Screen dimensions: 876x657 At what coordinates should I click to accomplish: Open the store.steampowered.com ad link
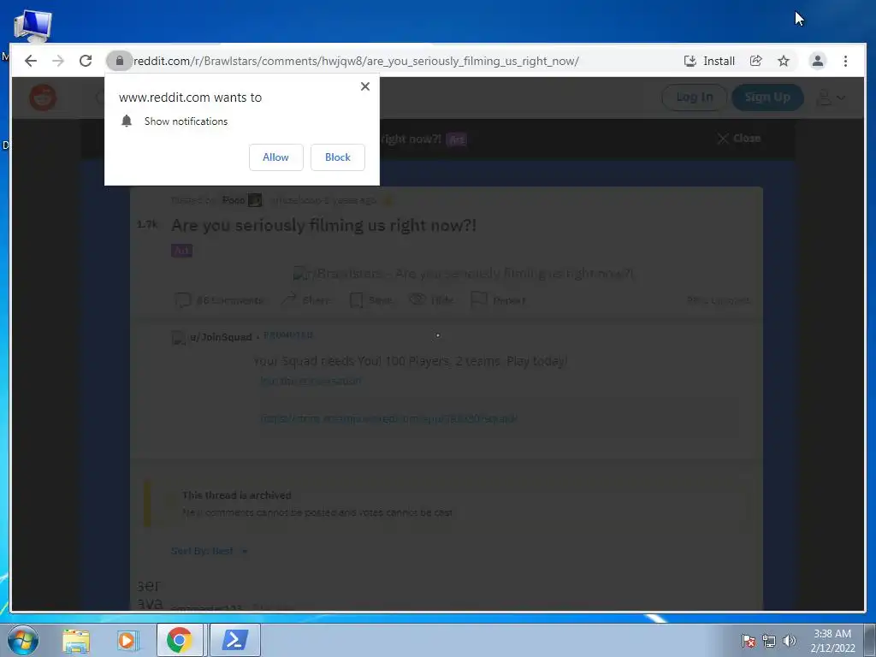coord(389,418)
